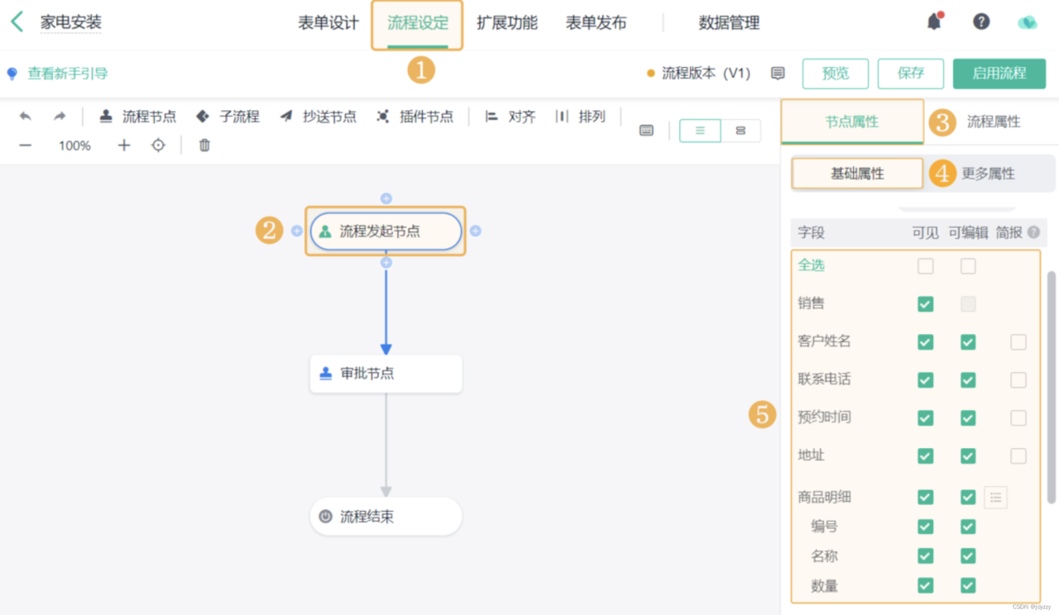Uncheck 可编辑 for 地址 field
Image resolution: width=1059 pixels, height=615 pixels.
click(x=968, y=456)
